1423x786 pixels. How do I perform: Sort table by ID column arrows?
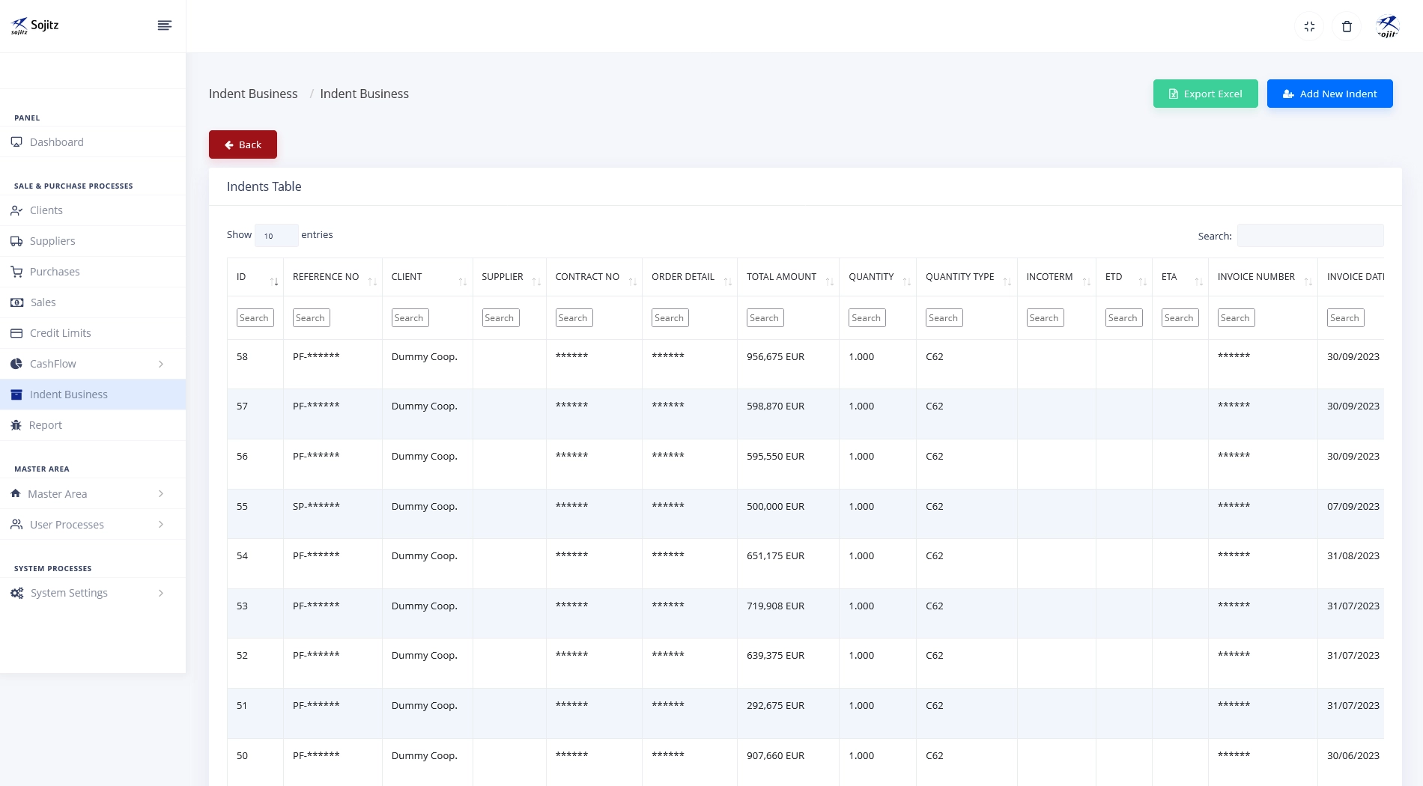coord(274,281)
